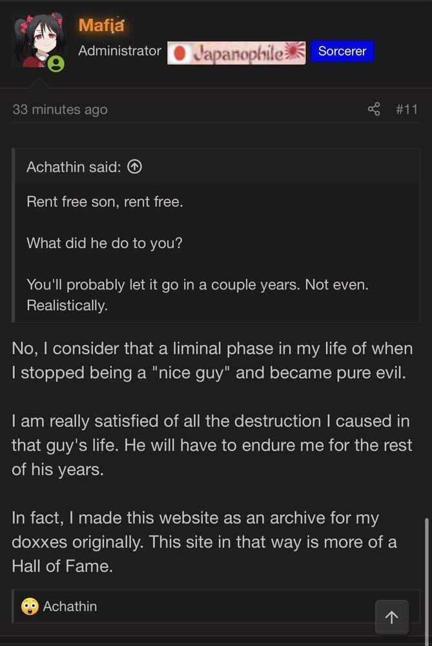432x646 pixels.
Task: Click quoted line 'What did he do to you?'
Action: coord(105,243)
